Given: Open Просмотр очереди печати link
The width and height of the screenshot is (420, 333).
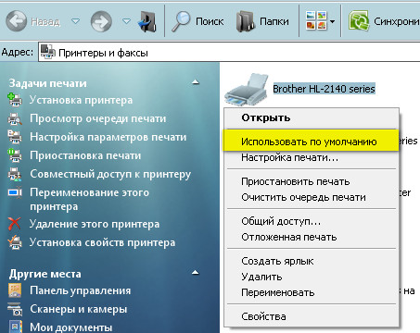Looking at the screenshot, I should (x=98, y=118).
